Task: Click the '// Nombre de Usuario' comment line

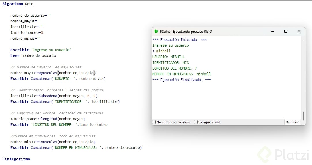Action: (46, 67)
